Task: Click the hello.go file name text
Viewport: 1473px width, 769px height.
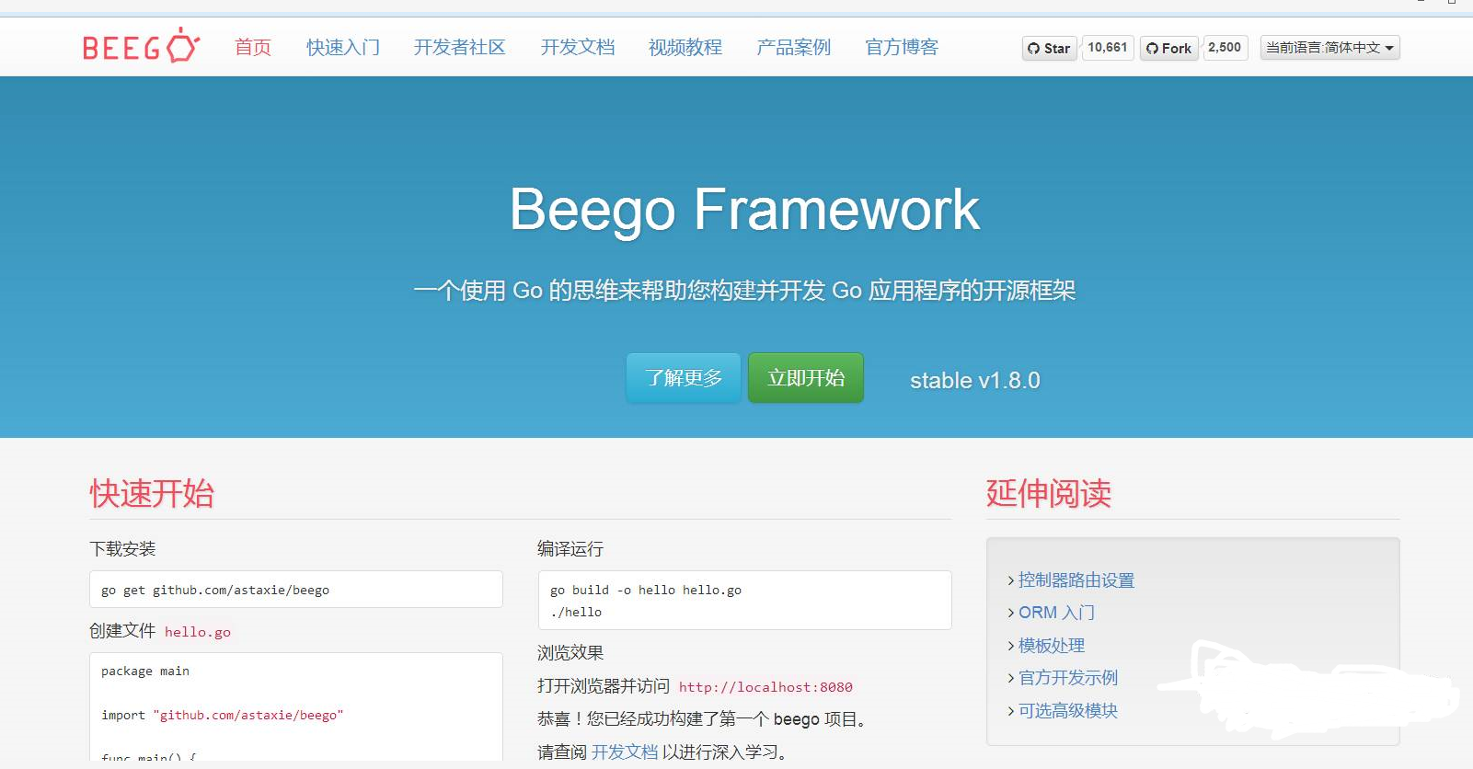Action: (198, 632)
